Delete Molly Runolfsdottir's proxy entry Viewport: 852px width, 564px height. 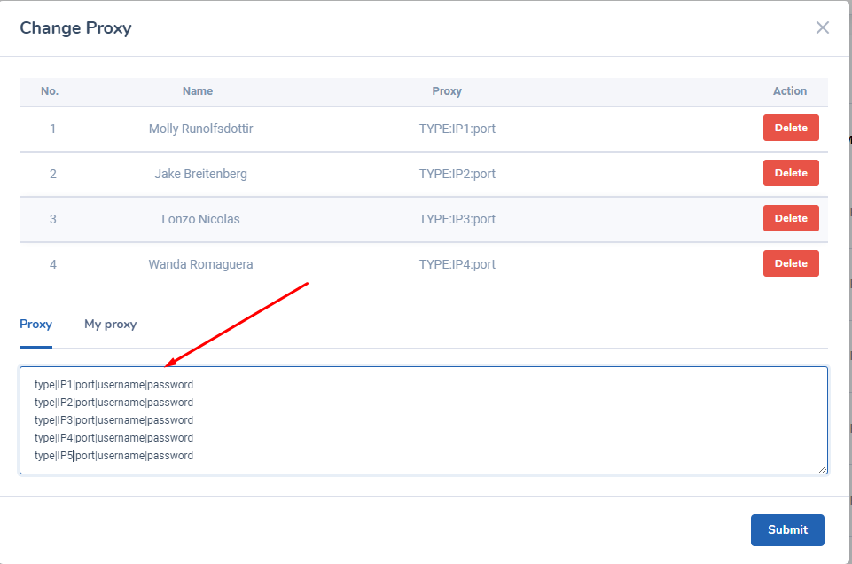pyautogui.click(x=790, y=128)
